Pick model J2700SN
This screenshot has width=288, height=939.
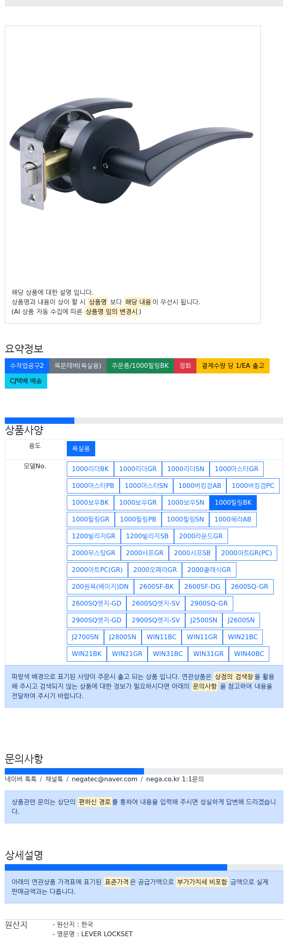tap(85, 637)
